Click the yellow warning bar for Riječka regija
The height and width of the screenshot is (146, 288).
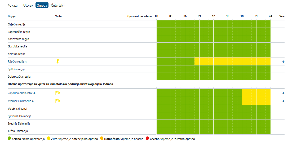click(232, 61)
